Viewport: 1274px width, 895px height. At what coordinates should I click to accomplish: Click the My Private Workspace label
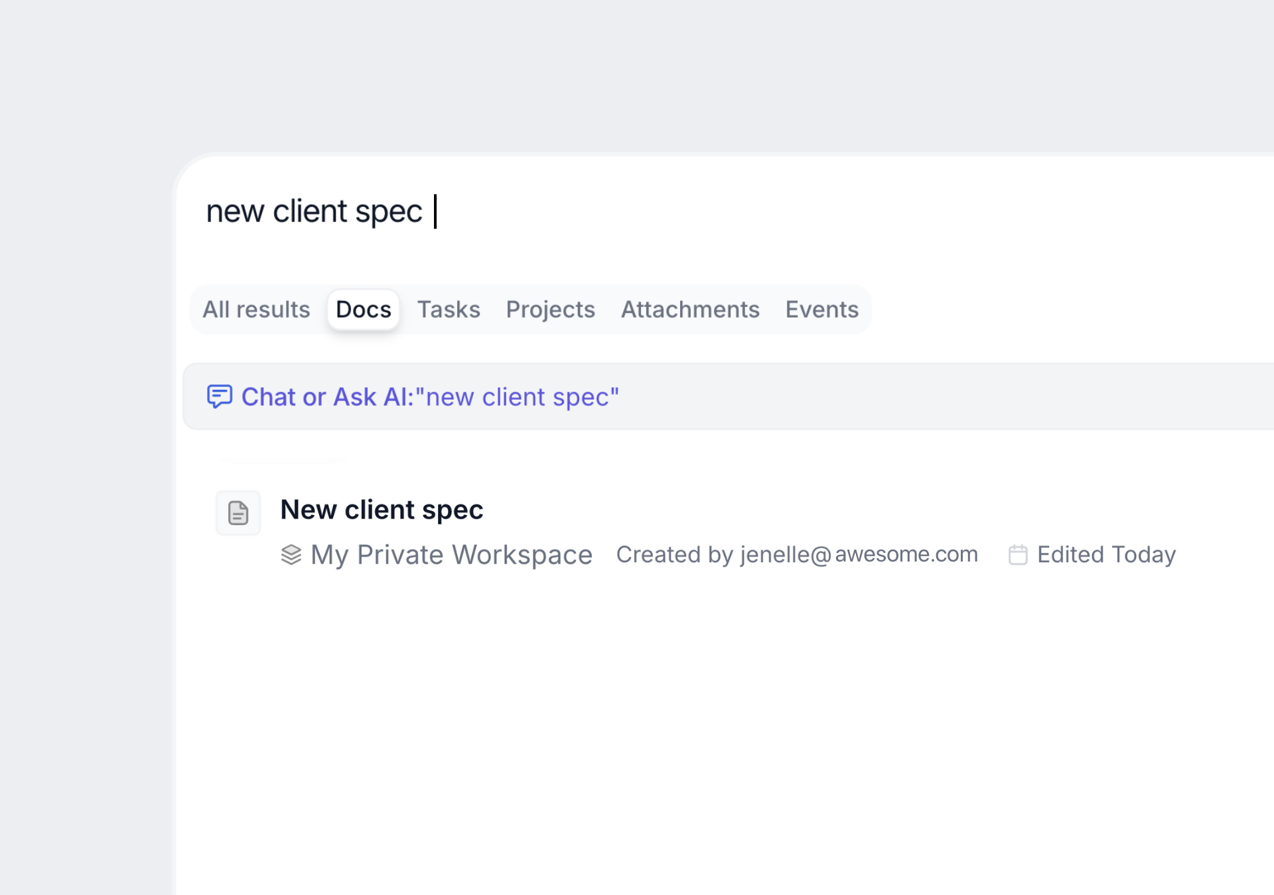click(451, 555)
